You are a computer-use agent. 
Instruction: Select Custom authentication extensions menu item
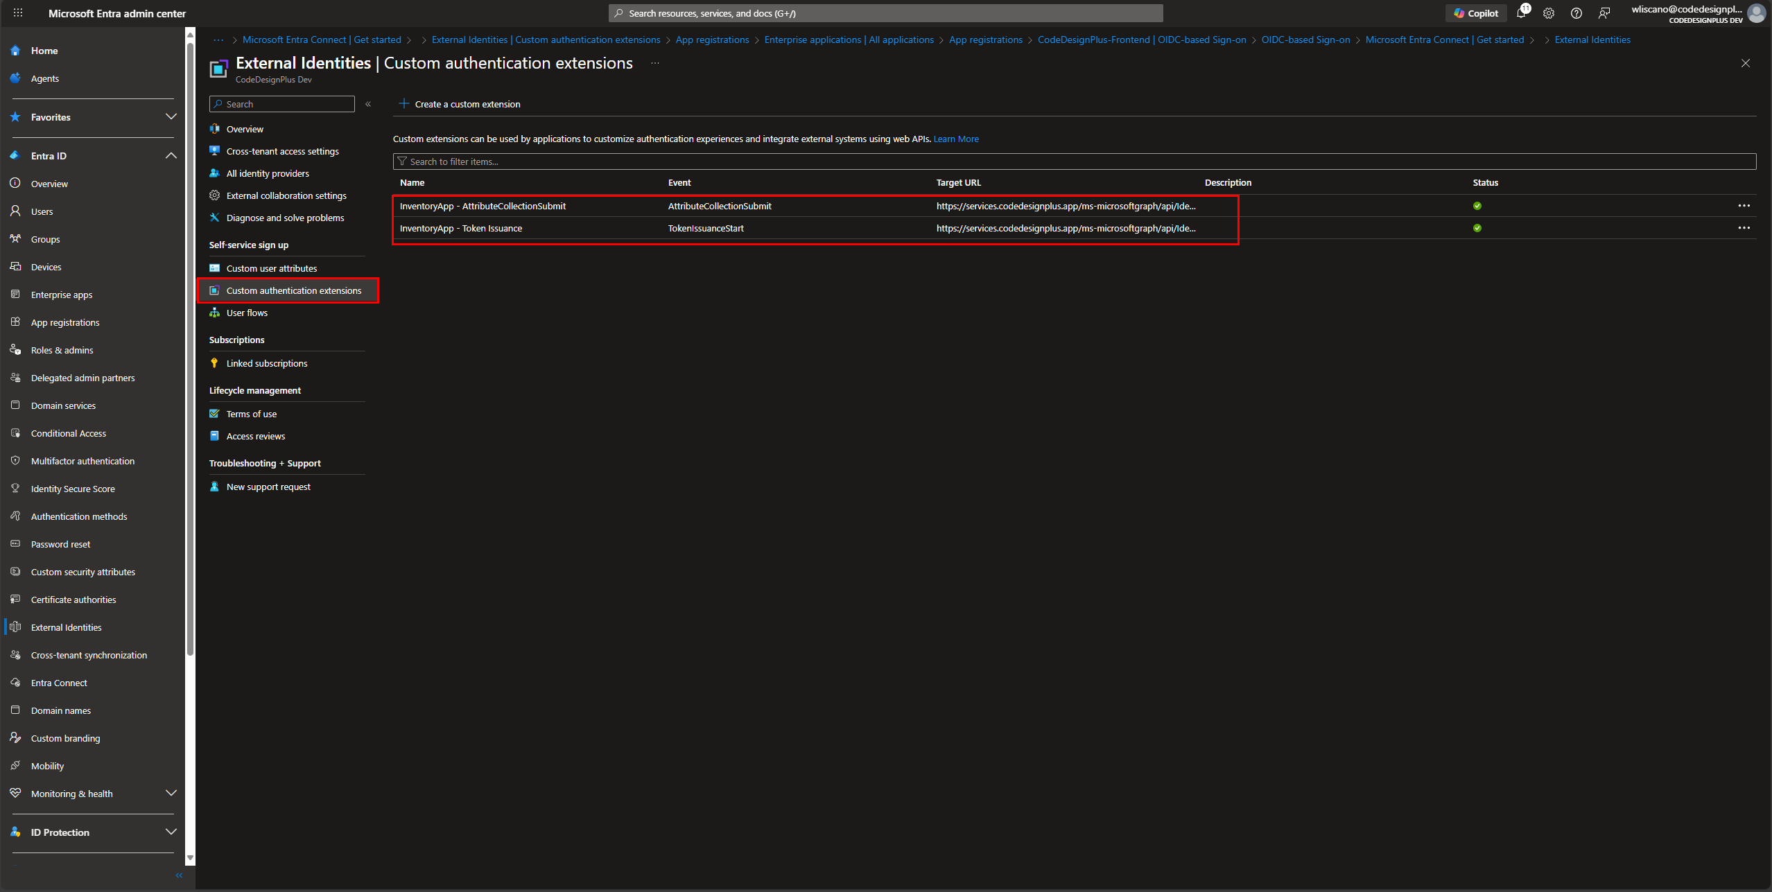coord(287,290)
